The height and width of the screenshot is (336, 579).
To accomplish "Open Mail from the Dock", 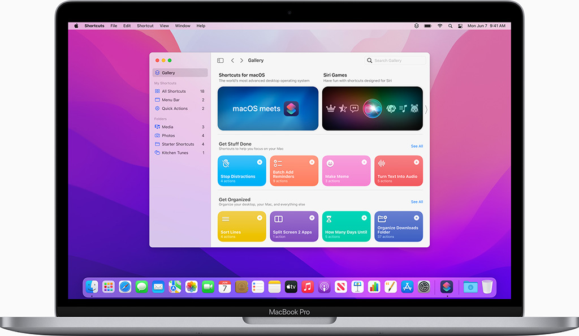I will [158, 287].
